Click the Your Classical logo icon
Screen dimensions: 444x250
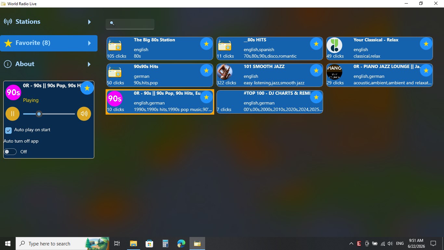coord(334,45)
